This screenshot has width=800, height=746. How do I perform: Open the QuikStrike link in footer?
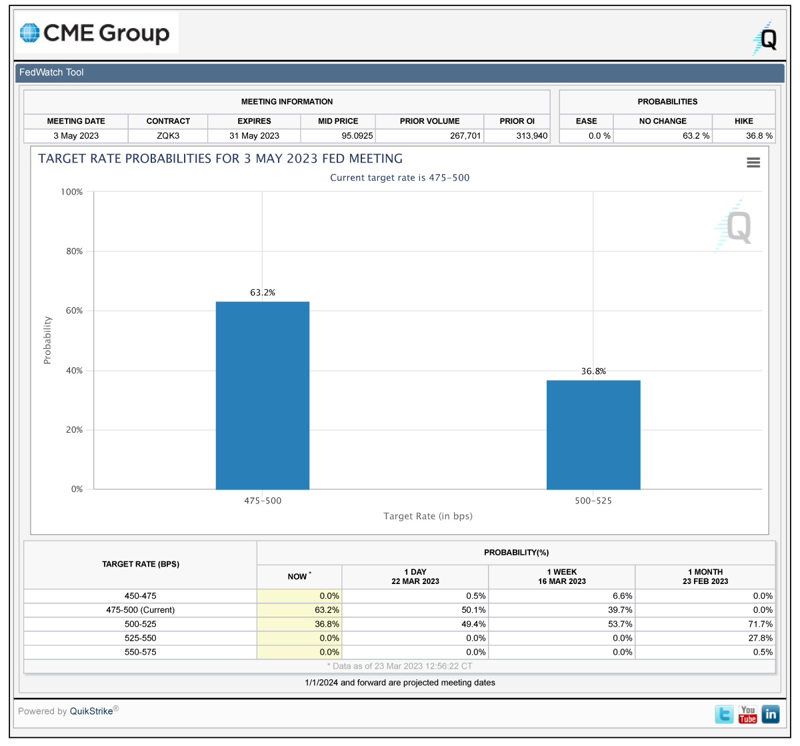coord(91,711)
